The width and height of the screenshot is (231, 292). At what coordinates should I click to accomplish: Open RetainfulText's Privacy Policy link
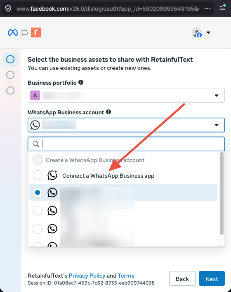pos(87,276)
